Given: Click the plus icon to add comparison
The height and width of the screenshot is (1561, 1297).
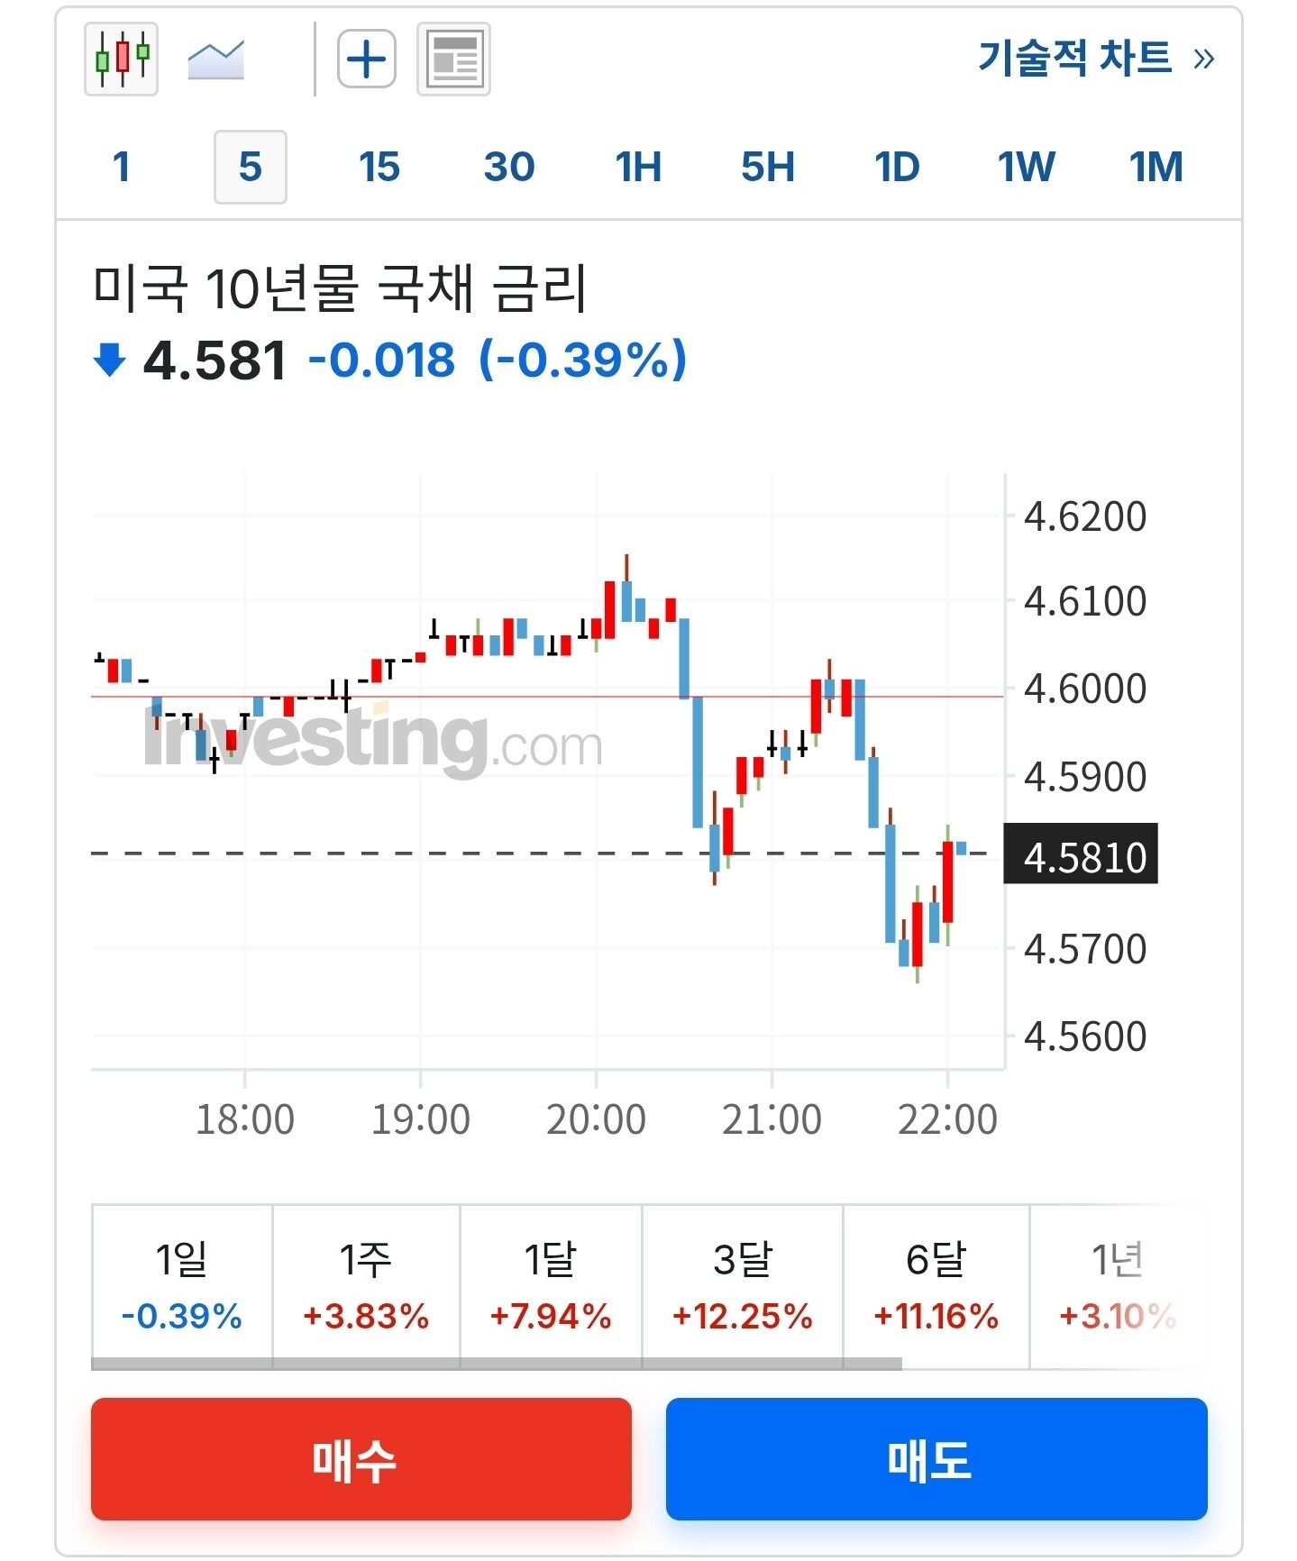Looking at the screenshot, I should (x=367, y=59).
